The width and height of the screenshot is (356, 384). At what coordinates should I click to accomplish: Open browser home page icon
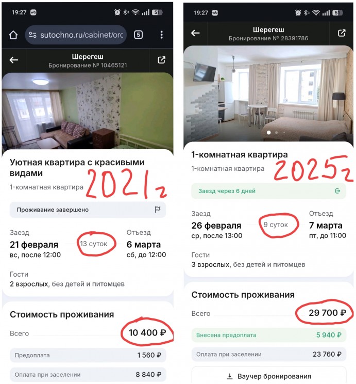click(x=13, y=35)
